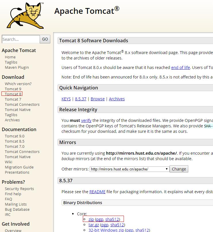Open the README packaging information

97,192
